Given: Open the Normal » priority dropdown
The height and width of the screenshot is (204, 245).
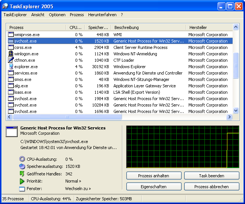Looking at the screenshot, I should pyautogui.click(x=73, y=181).
